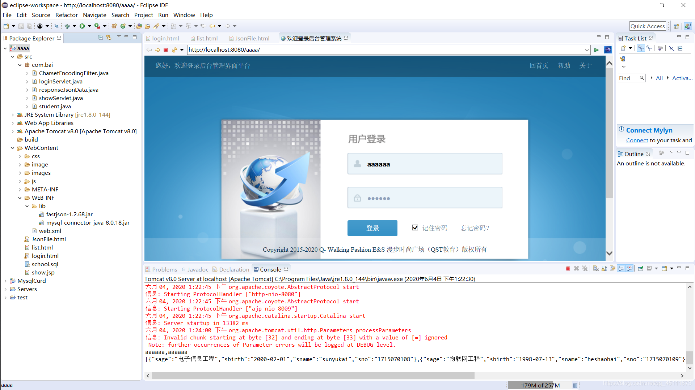Pin the Console view
The image size is (695, 390).
click(641, 268)
